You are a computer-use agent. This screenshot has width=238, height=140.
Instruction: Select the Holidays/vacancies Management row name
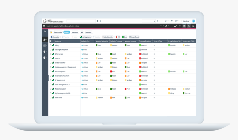pos(65,67)
